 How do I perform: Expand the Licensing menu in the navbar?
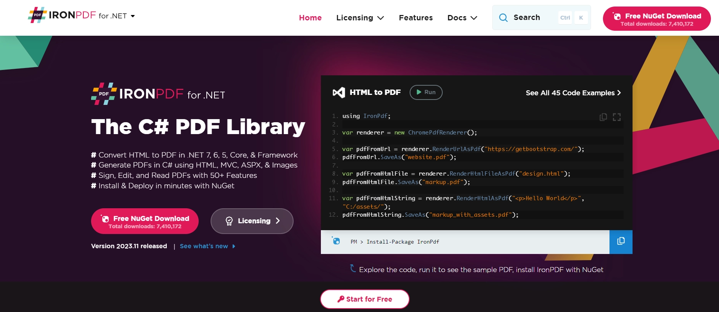(x=360, y=18)
